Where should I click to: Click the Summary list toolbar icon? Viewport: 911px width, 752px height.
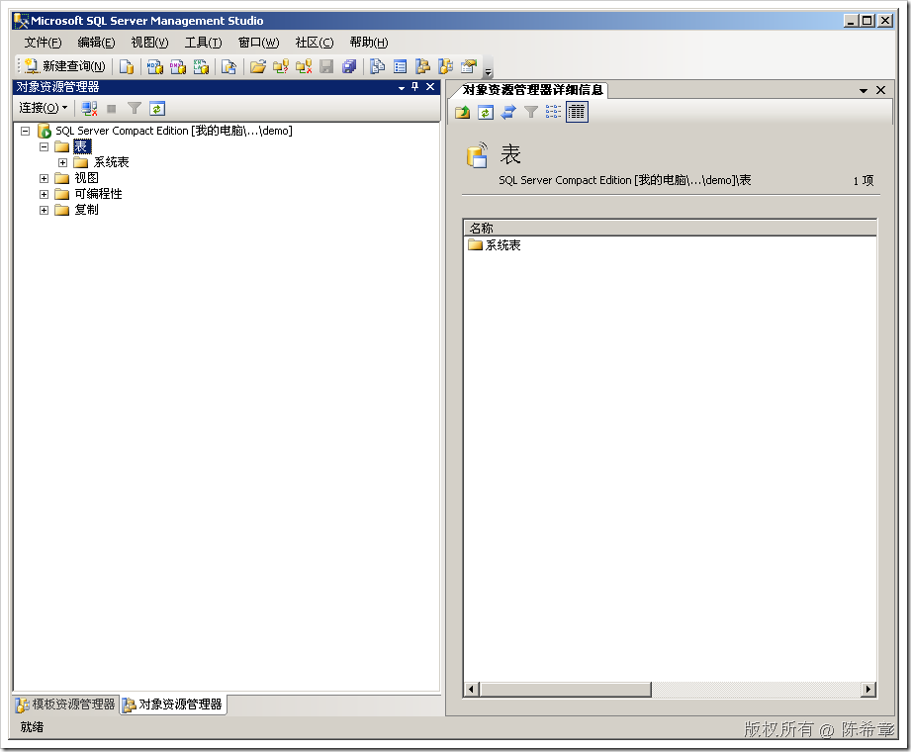click(x=401, y=67)
